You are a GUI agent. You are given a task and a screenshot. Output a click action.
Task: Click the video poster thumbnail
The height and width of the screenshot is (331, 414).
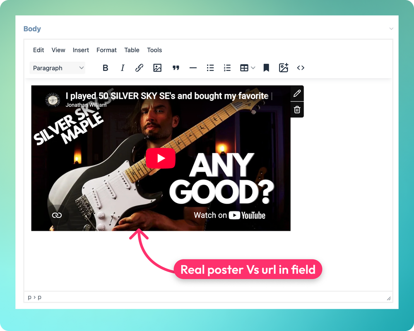pyautogui.click(x=161, y=158)
